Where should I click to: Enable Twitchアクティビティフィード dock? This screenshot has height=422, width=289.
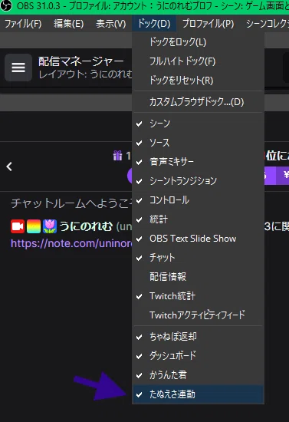click(x=198, y=315)
